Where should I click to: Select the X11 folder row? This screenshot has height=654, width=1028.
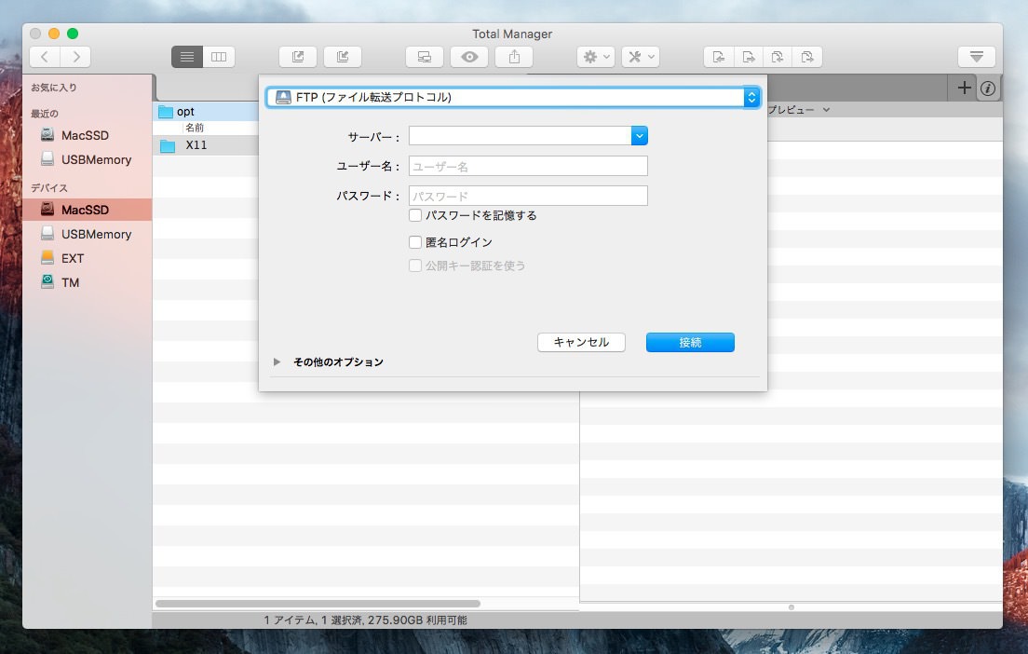point(207,145)
